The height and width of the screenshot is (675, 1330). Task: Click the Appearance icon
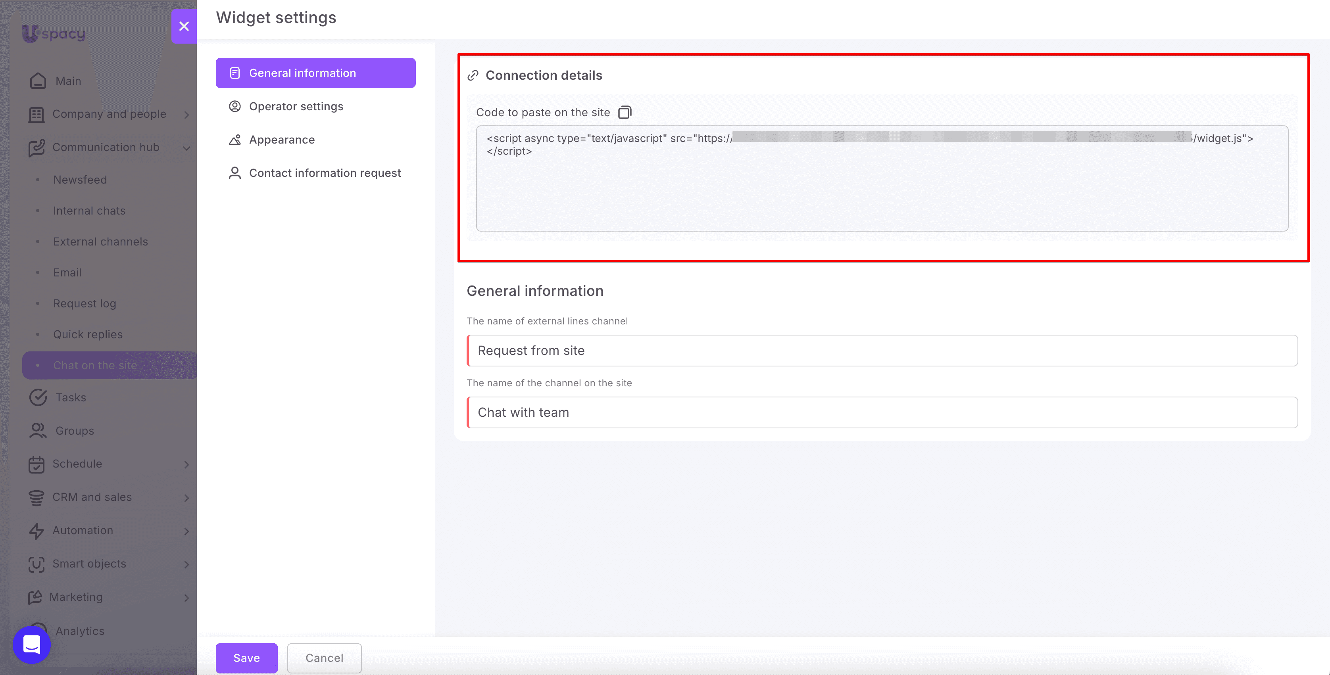[235, 140]
